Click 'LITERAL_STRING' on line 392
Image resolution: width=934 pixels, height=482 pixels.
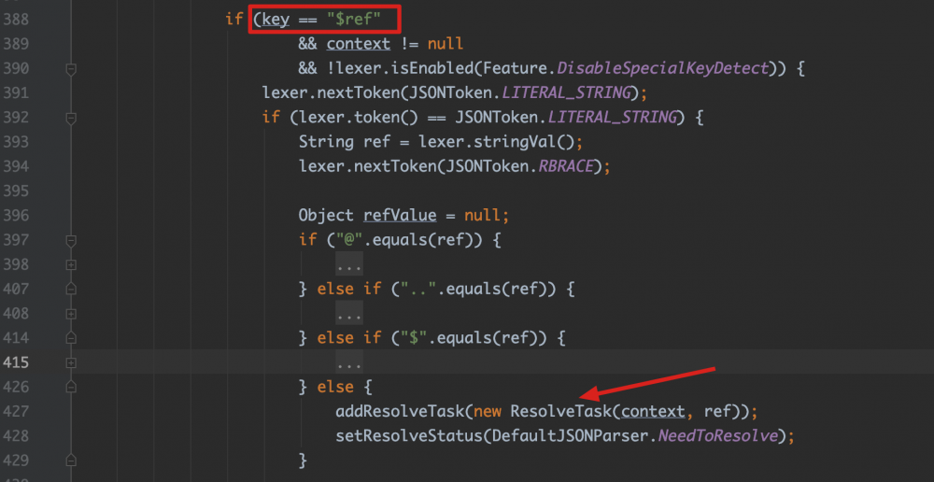[612, 118]
